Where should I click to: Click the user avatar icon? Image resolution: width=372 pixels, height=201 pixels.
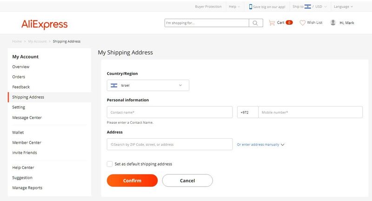(333, 22)
